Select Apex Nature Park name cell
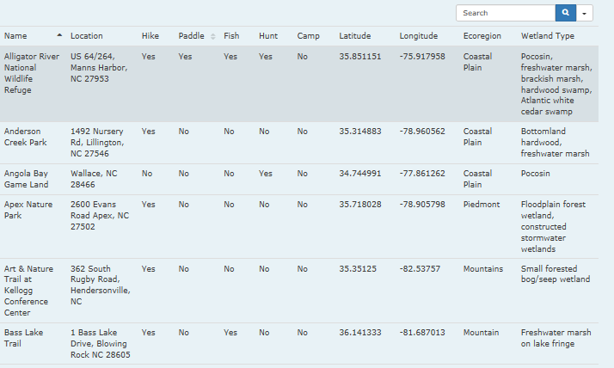The height and width of the screenshot is (368, 614). [x=28, y=210]
